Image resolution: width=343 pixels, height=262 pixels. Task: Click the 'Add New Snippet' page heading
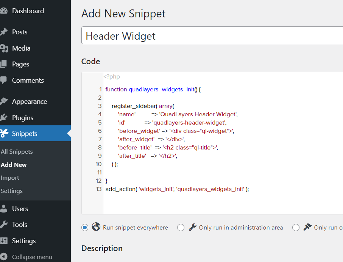click(x=123, y=14)
